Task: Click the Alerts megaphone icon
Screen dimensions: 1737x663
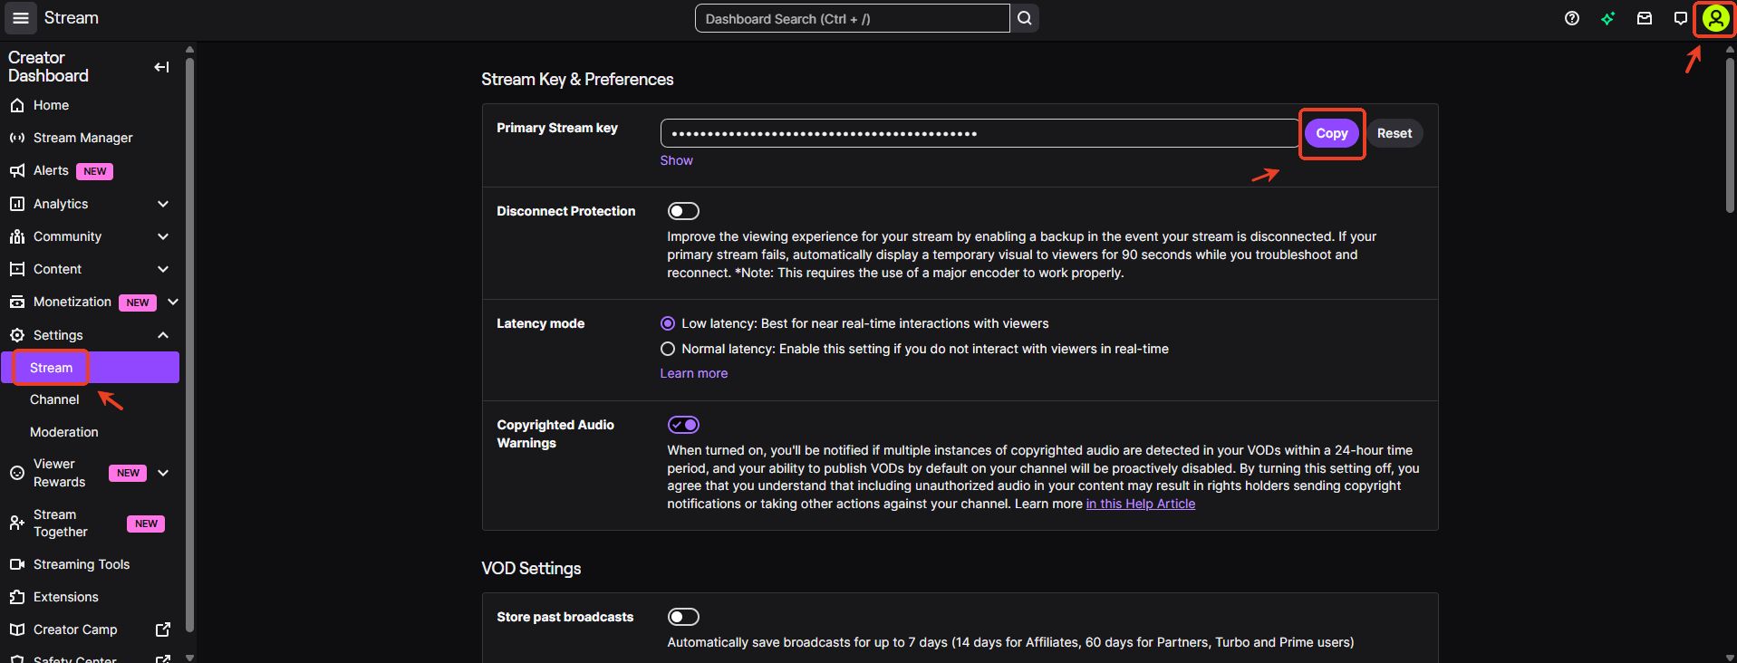Action: pos(16,170)
